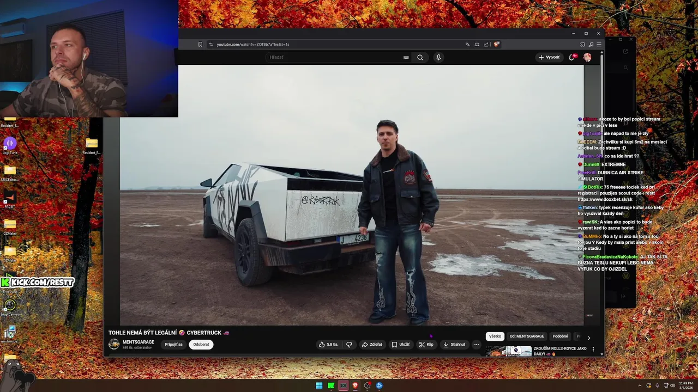
Task: Bookmark the page with the bookmark icon
Action: point(200,44)
